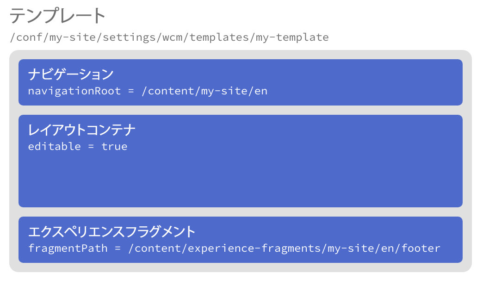This screenshot has height=286, width=483.
Task: Select the ナビゲーション block title
Action: 70,74
